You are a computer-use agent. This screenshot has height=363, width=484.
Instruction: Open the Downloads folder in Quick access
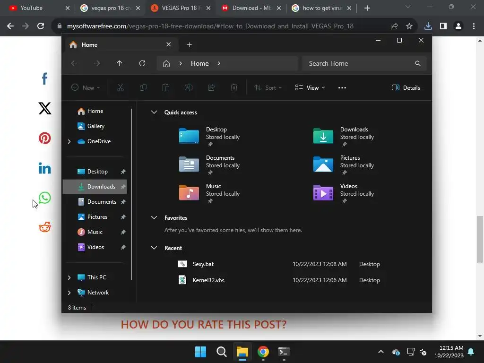click(344, 136)
